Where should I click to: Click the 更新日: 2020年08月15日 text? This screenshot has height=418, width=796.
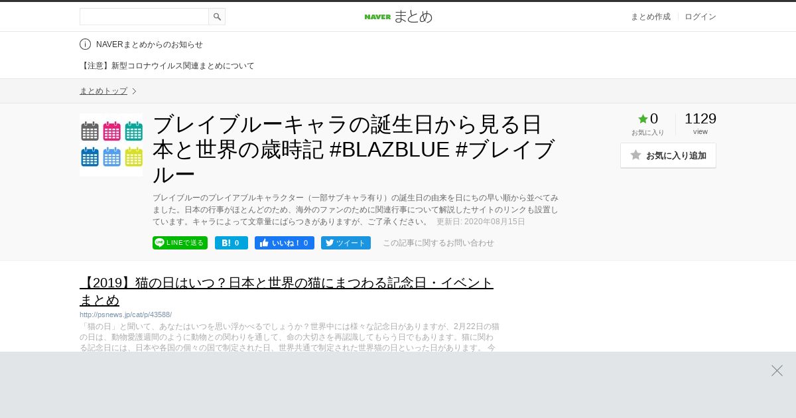click(x=481, y=222)
